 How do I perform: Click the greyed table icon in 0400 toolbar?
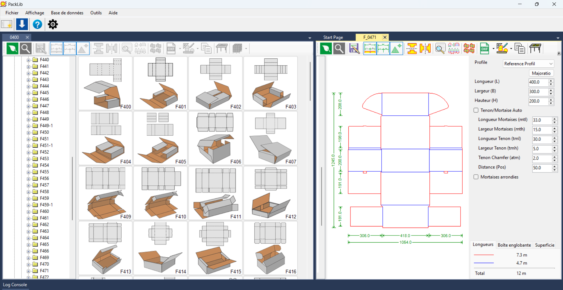[x=222, y=49]
